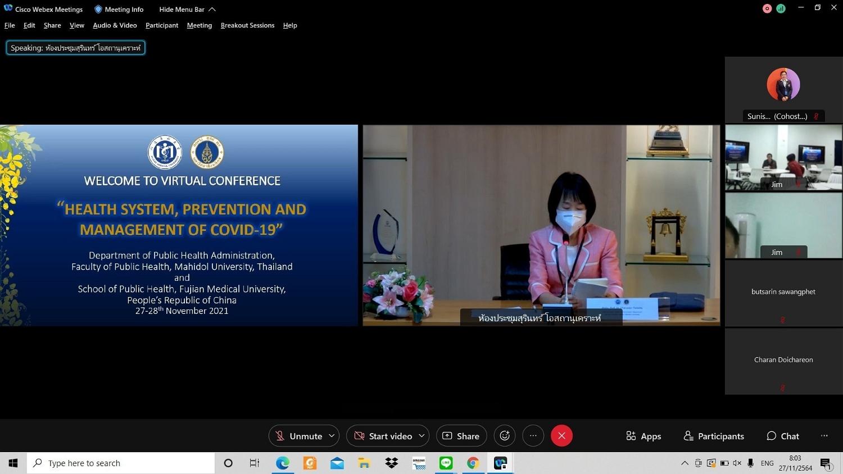Image resolution: width=843 pixels, height=474 pixels.
Task: Click the muted volume tray icon
Action: tap(737, 463)
